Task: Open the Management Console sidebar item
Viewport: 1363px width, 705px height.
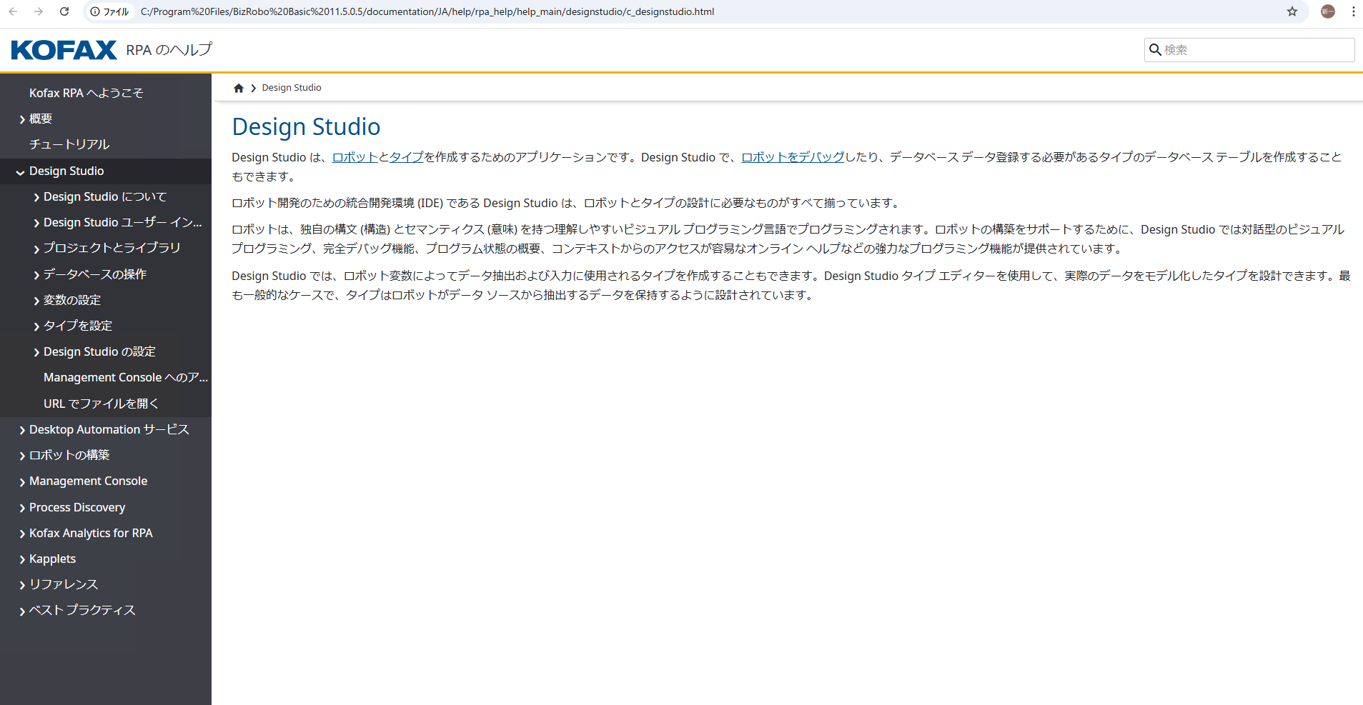Action: coord(88,480)
